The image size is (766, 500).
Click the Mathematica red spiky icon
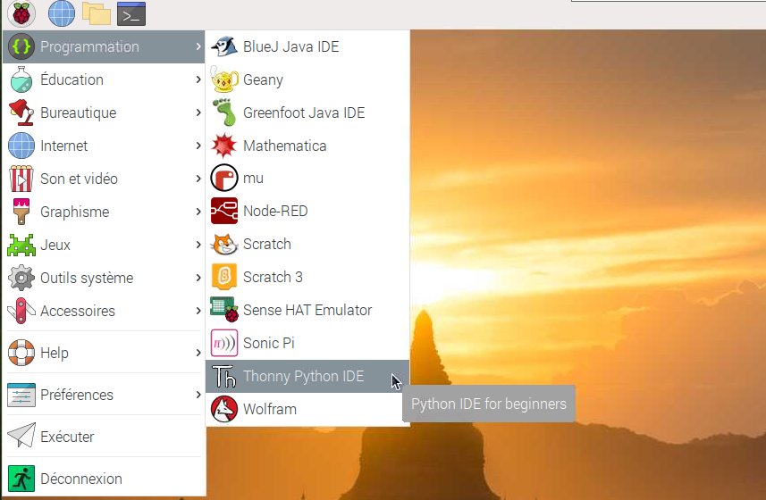pyautogui.click(x=223, y=146)
